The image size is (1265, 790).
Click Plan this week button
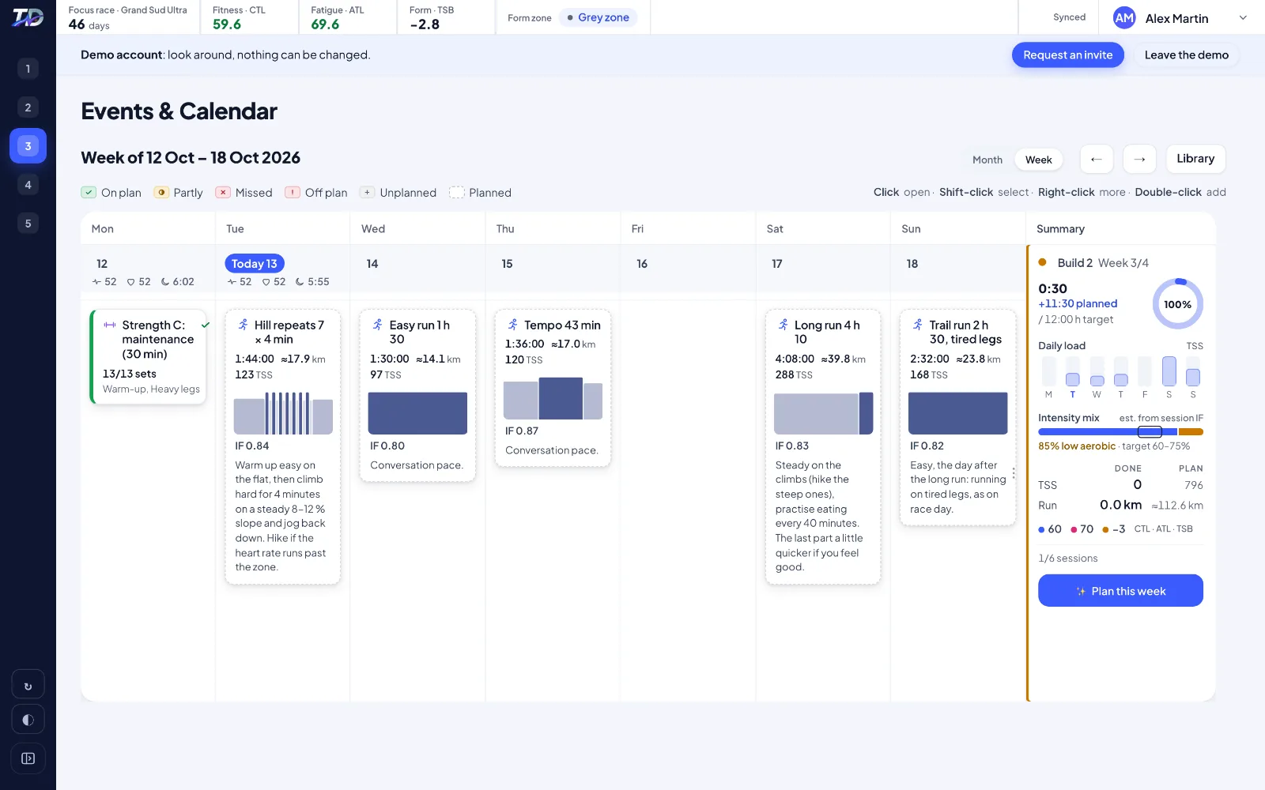[x=1120, y=591]
